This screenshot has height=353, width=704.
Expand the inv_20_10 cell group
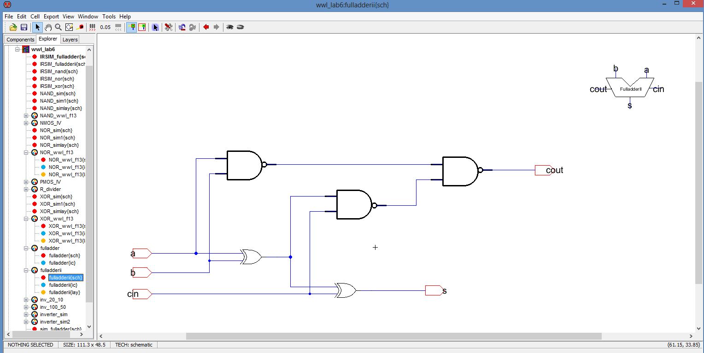click(26, 300)
